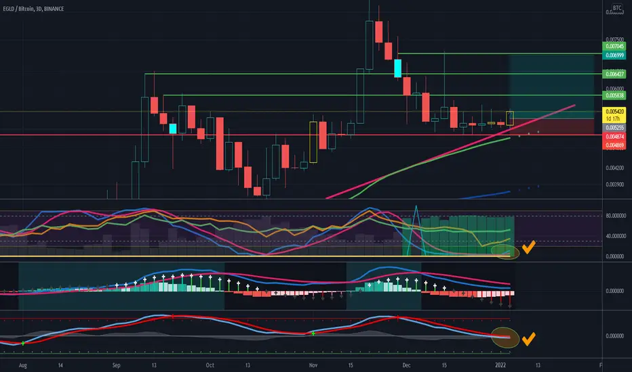The height and width of the screenshot is (372, 632).
Task: Select the 0.006999 teal price label
Action: (614, 55)
